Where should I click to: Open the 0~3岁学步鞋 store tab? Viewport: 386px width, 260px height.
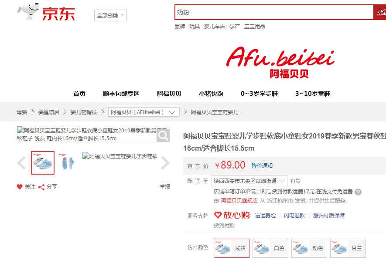click(259, 94)
